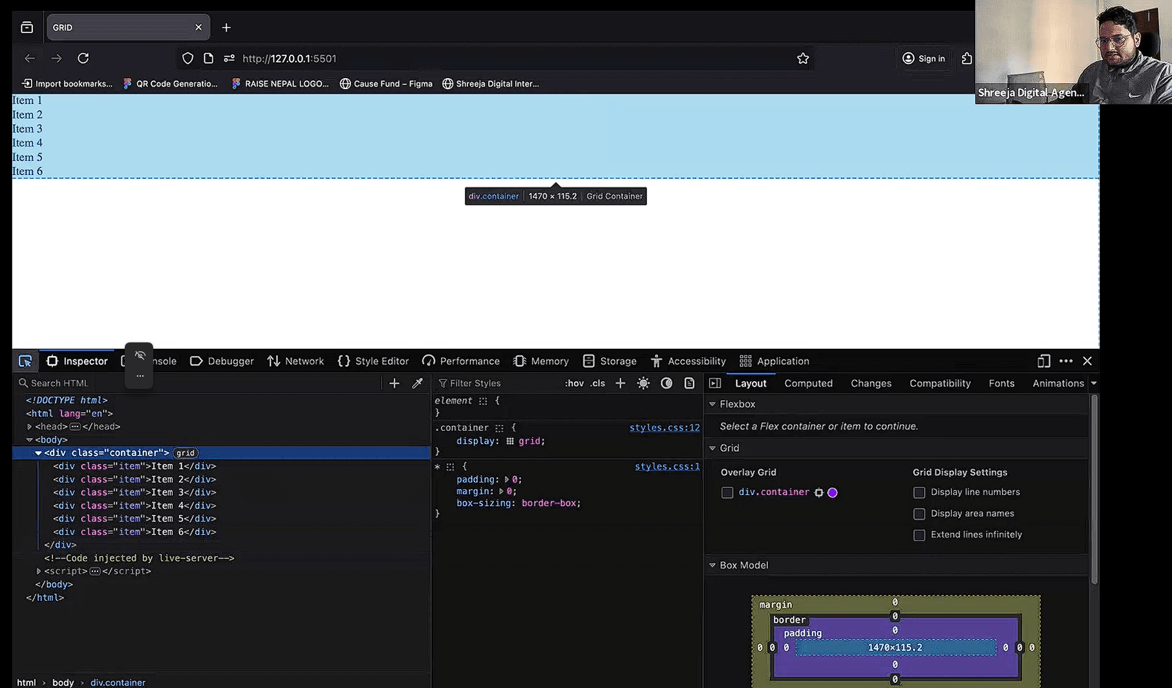Open grid overlay settings gear
The width and height of the screenshot is (1172, 688).
point(819,492)
